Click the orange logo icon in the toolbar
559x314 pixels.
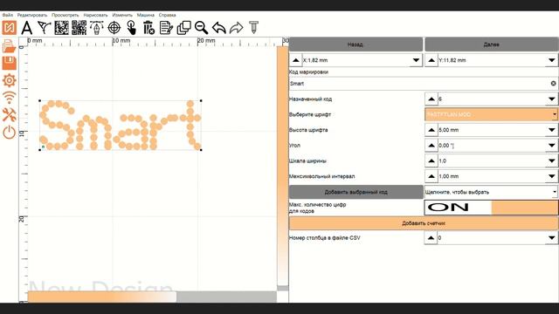tap(10, 27)
